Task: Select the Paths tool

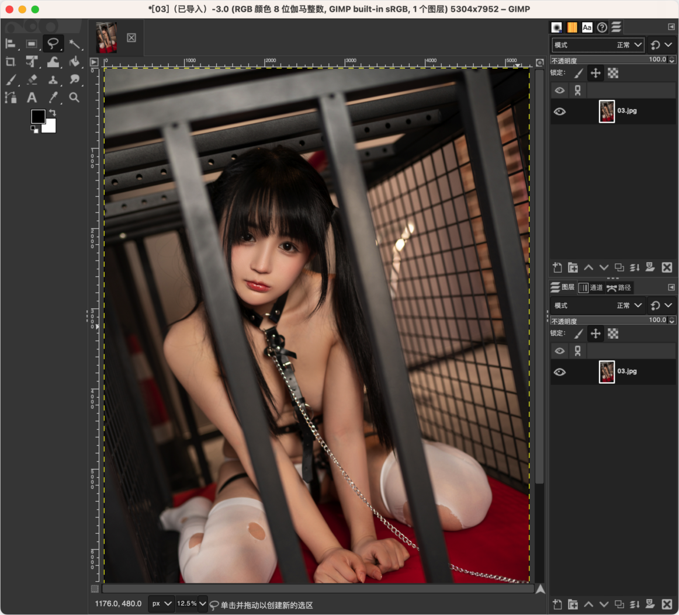Action: coord(11,98)
